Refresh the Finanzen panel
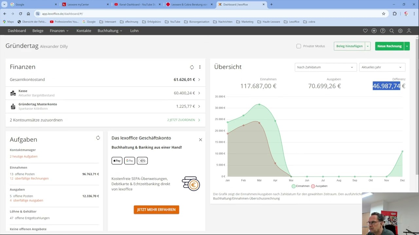This screenshot has width=419, height=235. [192, 67]
